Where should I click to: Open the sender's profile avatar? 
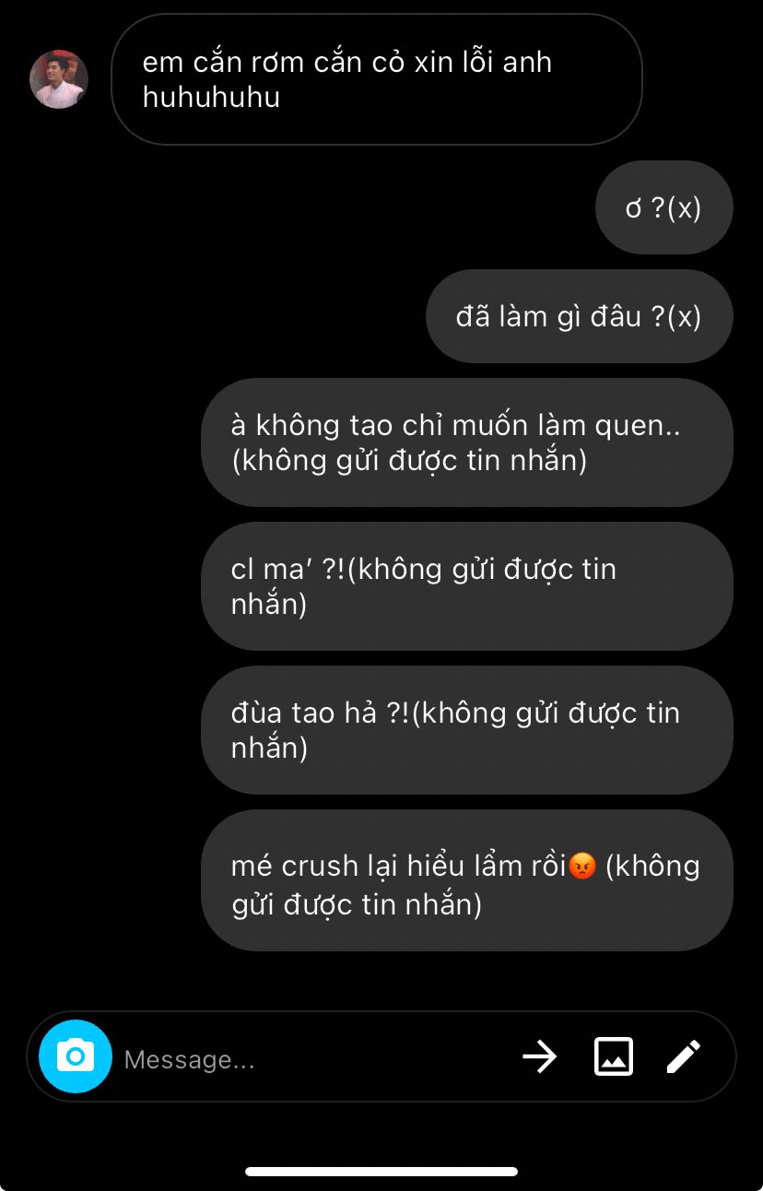59,79
